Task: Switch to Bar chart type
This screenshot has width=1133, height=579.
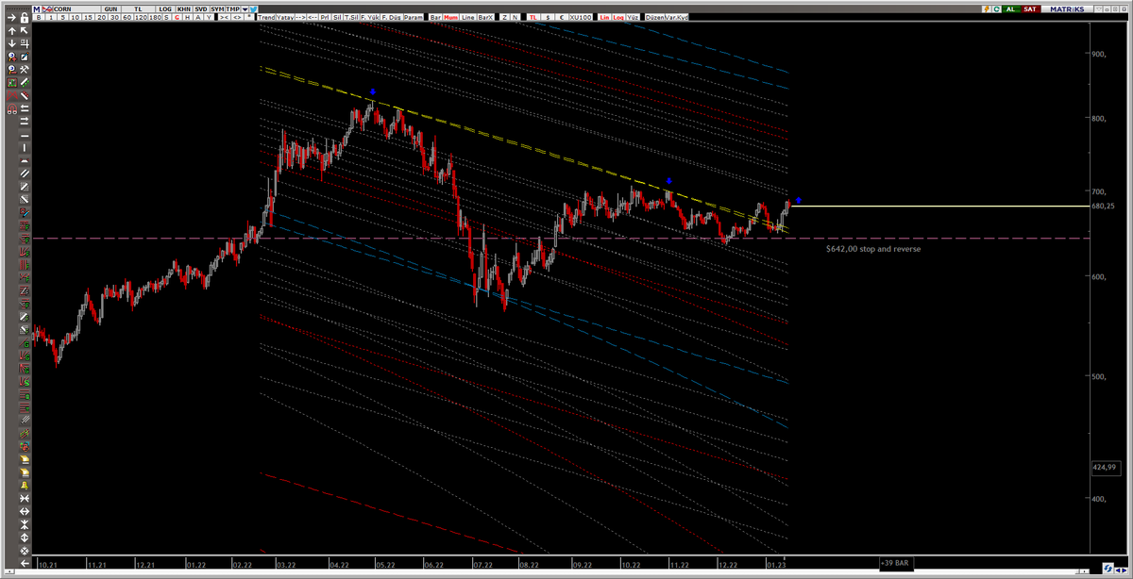Action: point(435,18)
